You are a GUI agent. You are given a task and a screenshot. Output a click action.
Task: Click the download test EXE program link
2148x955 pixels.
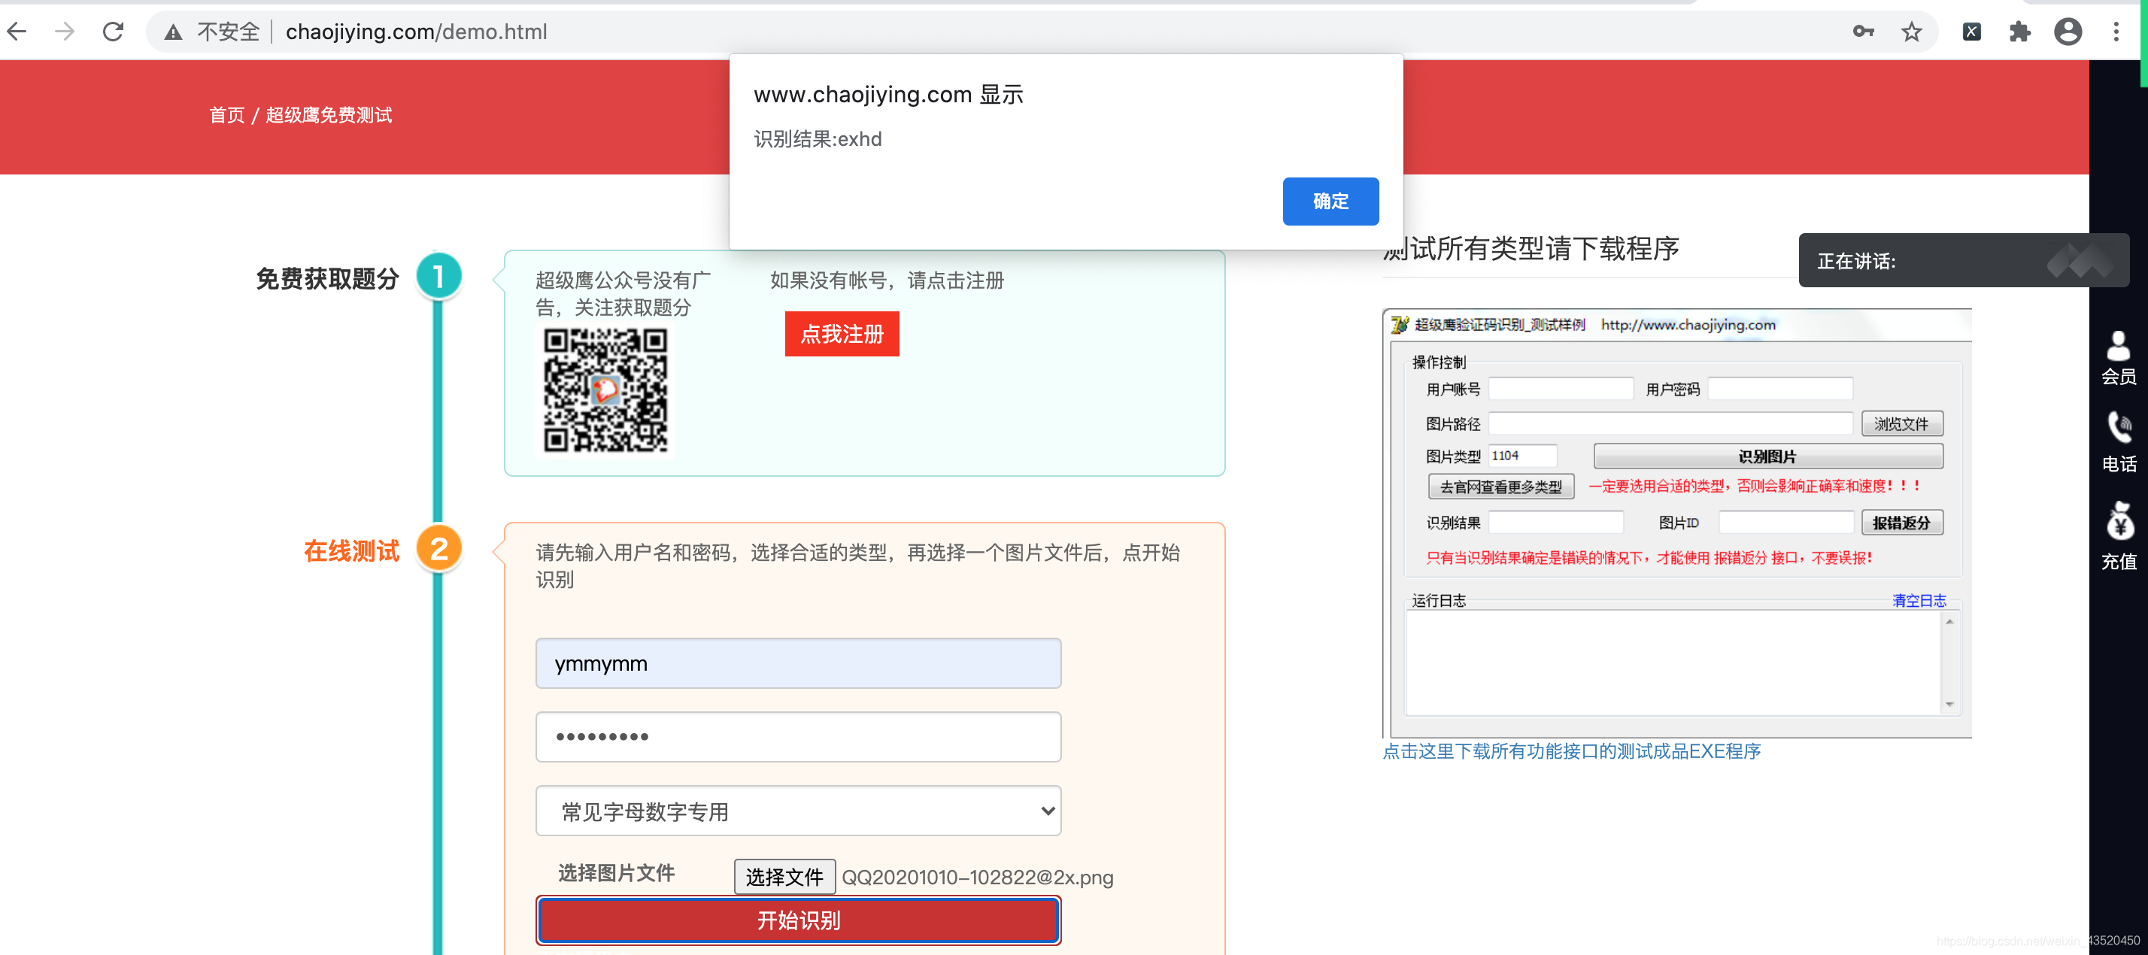coord(1571,750)
